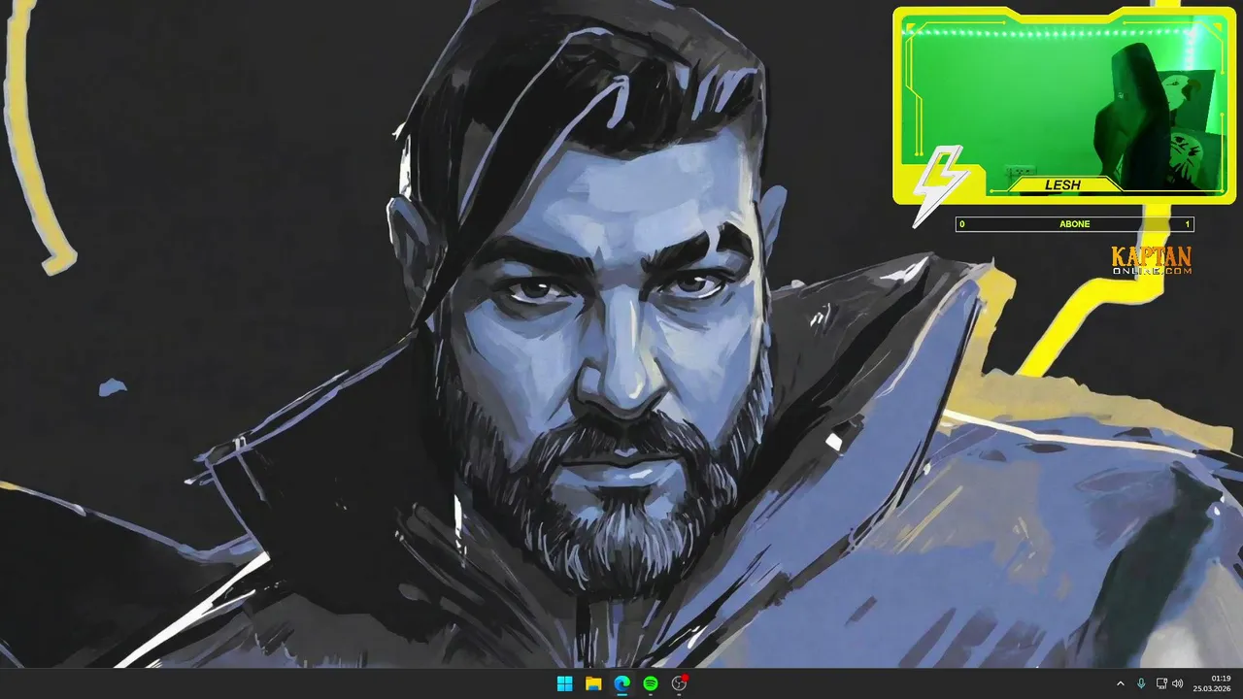
Task: Click the microphone icon in the system tray
Action: tap(1141, 683)
